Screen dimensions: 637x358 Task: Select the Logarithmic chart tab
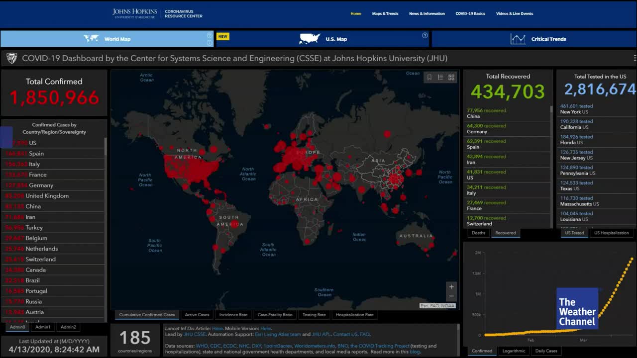514,351
